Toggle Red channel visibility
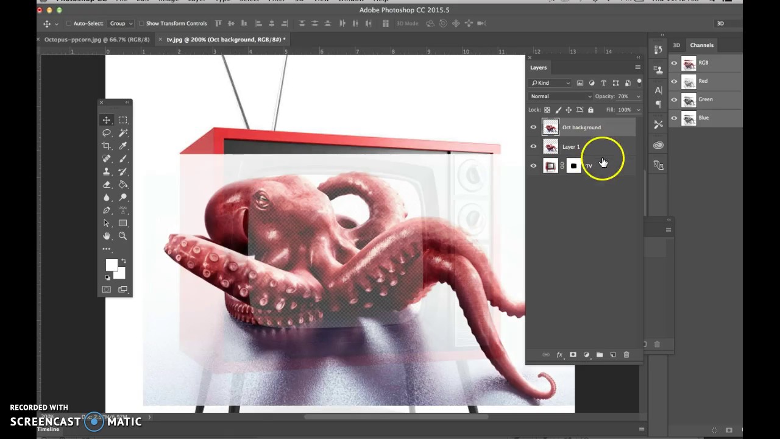This screenshot has width=780, height=439. pyautogui.click(x=674, y=81)
